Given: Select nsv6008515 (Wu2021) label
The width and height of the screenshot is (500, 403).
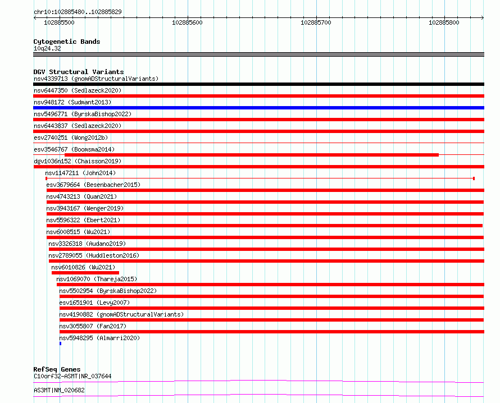Looking at the screenshot, I should point(78,232).
